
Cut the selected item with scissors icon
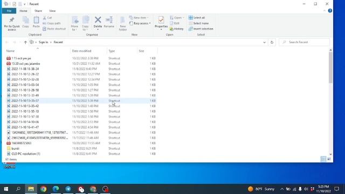pos(47,18)
